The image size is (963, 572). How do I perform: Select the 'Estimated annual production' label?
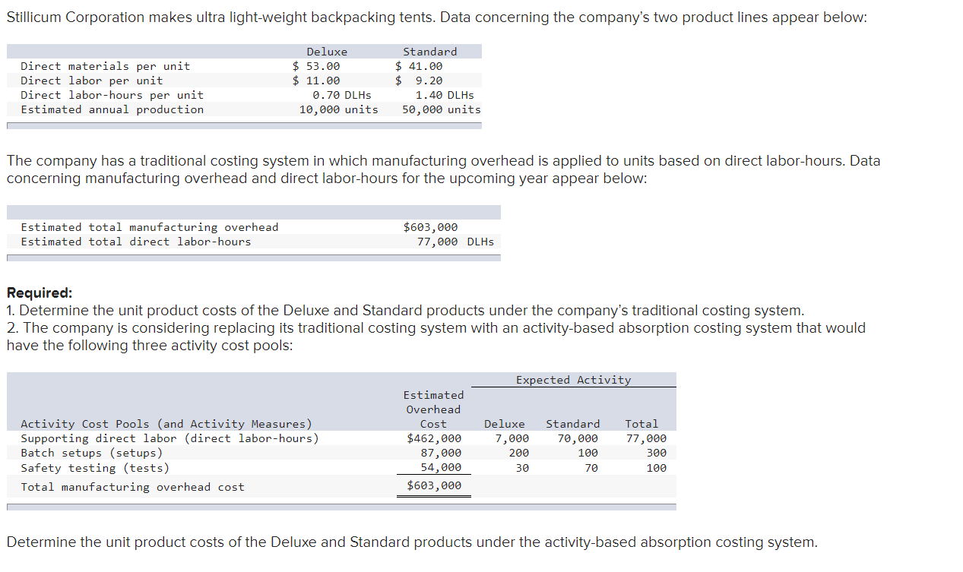click(112, 109)
